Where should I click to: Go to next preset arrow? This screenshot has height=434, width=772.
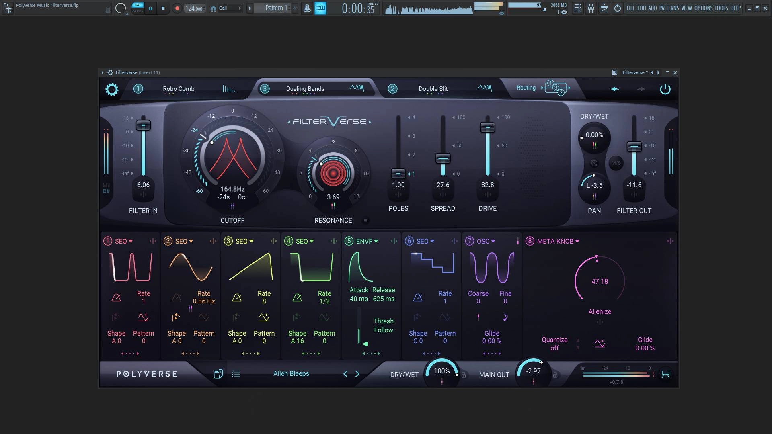pos(357,374)
